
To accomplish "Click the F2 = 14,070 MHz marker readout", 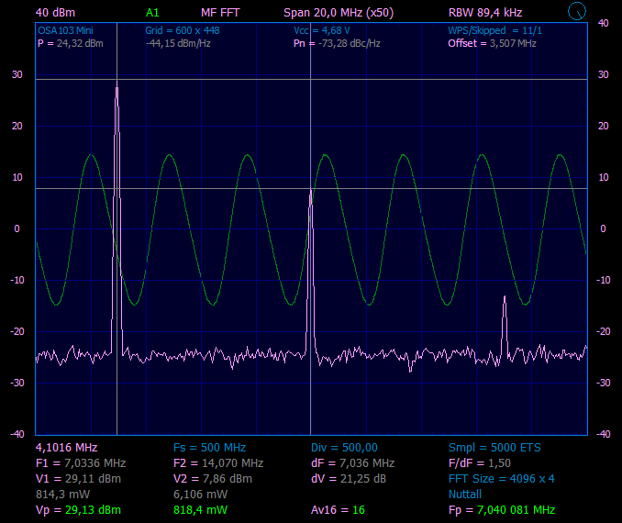I will tap(218, 462).
